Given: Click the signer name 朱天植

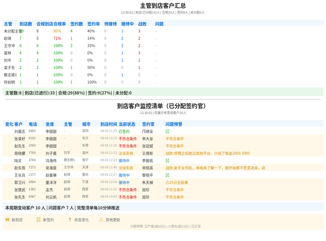Looking at the screenshot, I should [x=147, y=182].
